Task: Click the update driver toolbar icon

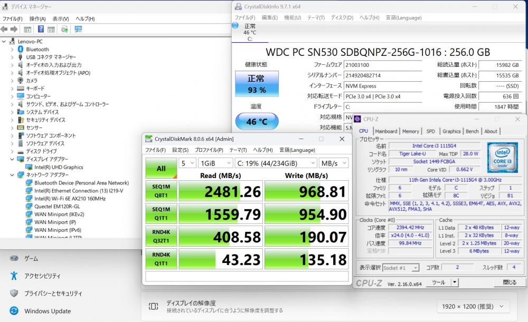Action: (x=64, y=30)
